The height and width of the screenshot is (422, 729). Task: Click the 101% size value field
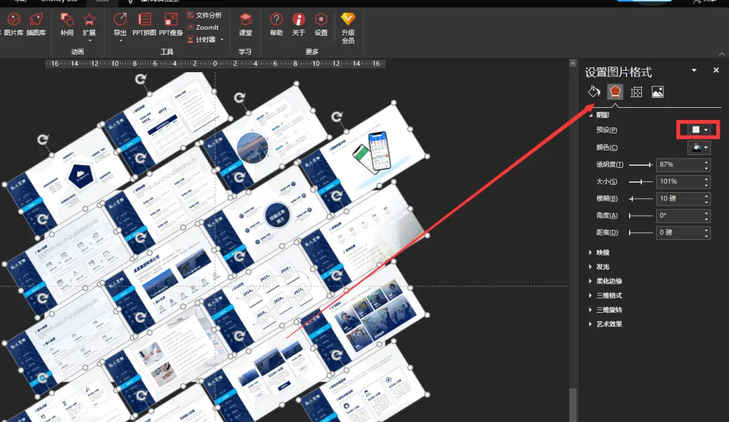pyautogui.click(x=679, y=181)
